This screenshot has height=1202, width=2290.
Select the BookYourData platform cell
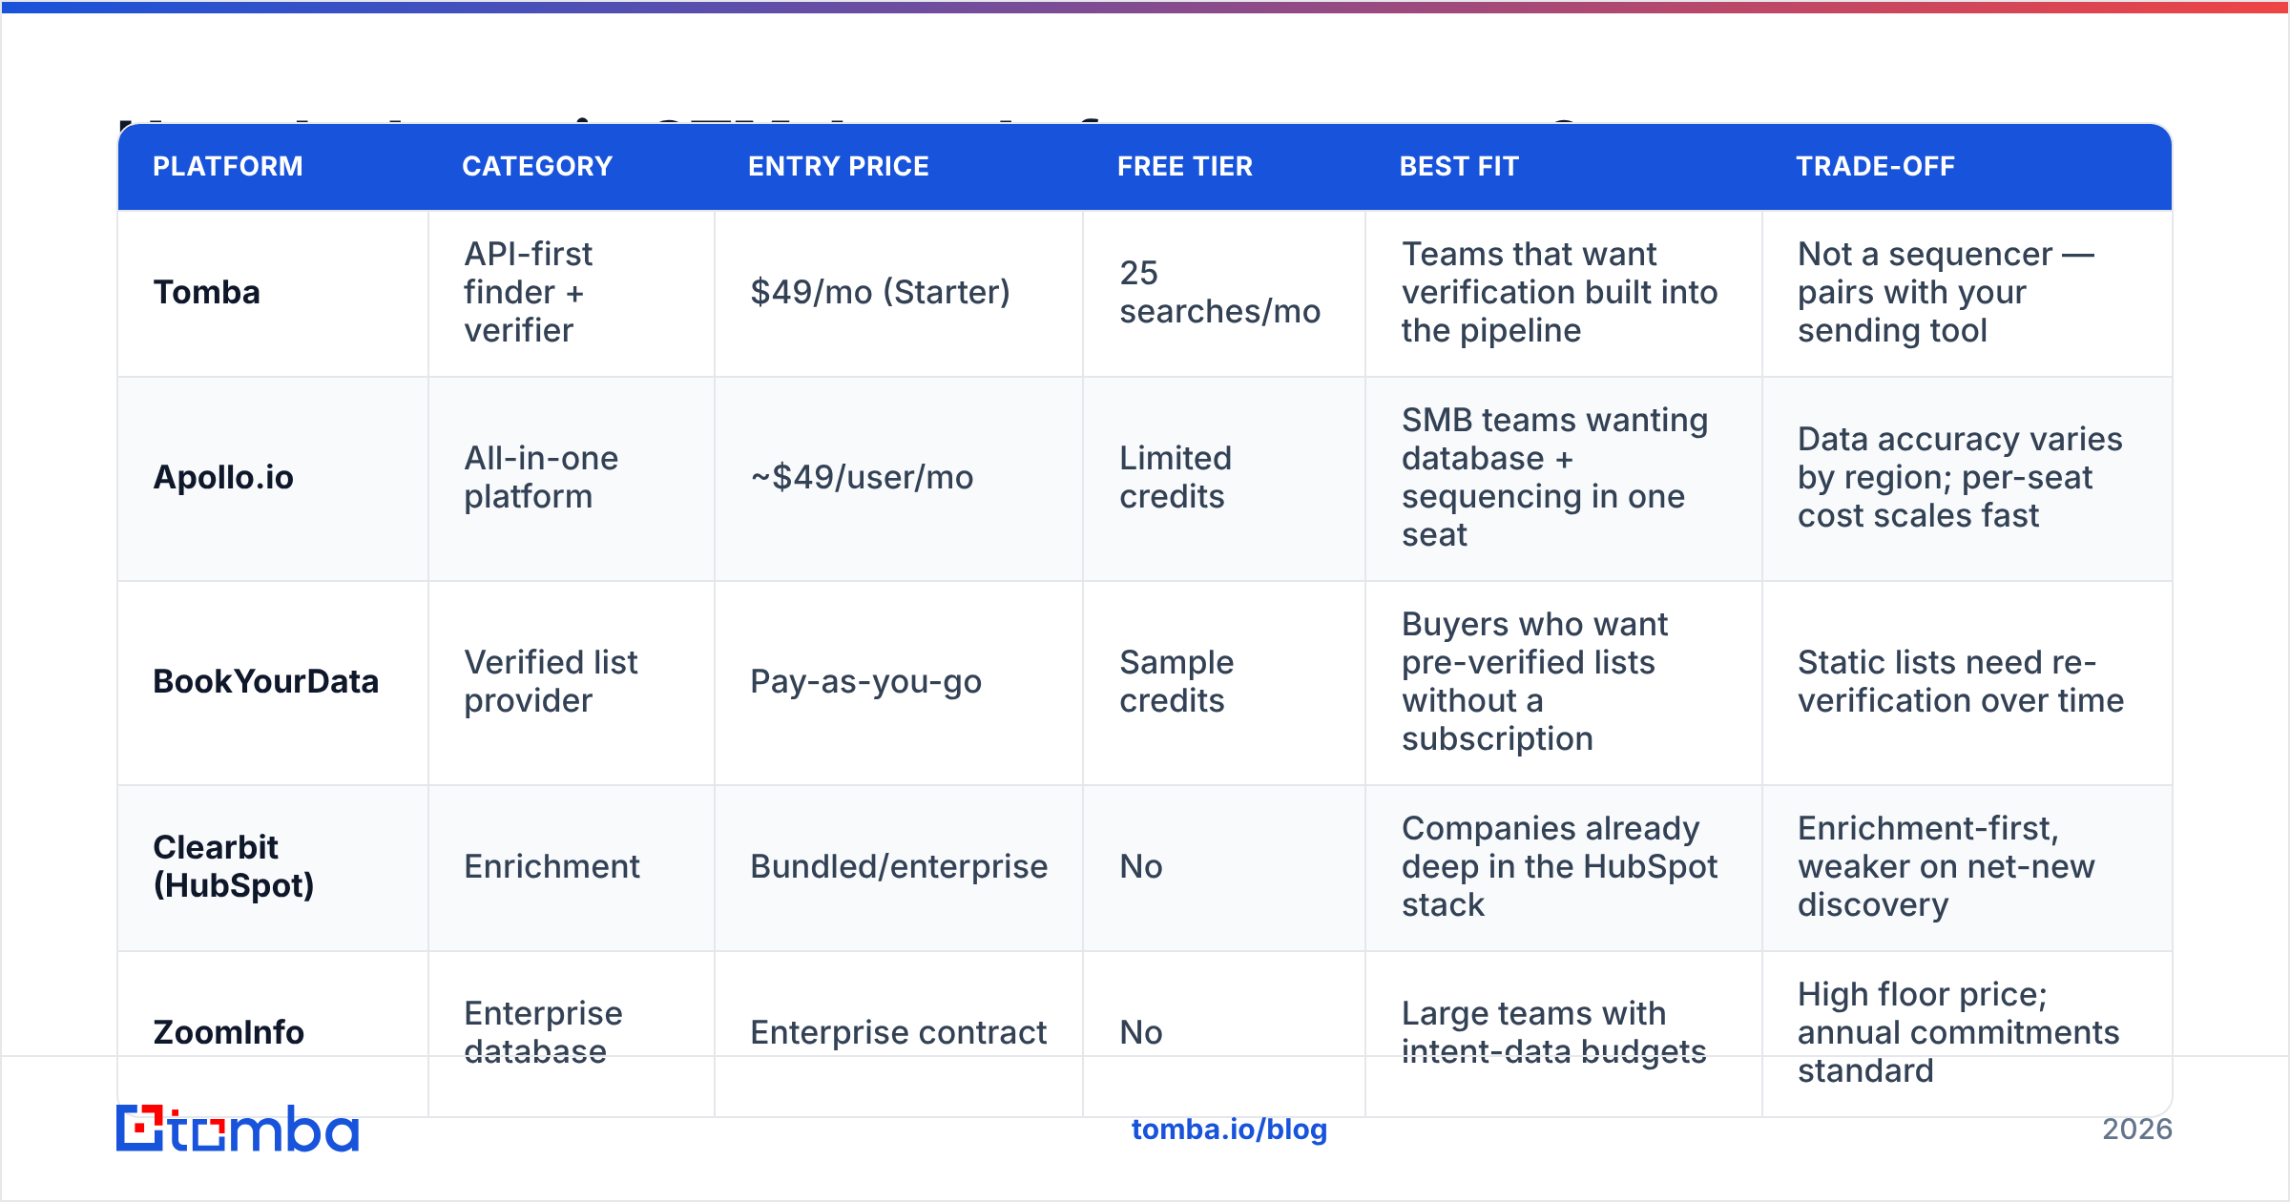[x=273, y=682]
